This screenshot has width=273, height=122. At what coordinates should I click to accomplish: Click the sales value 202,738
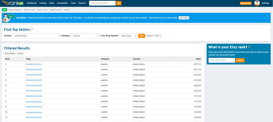pyautogui.click(x=197, y=91)
